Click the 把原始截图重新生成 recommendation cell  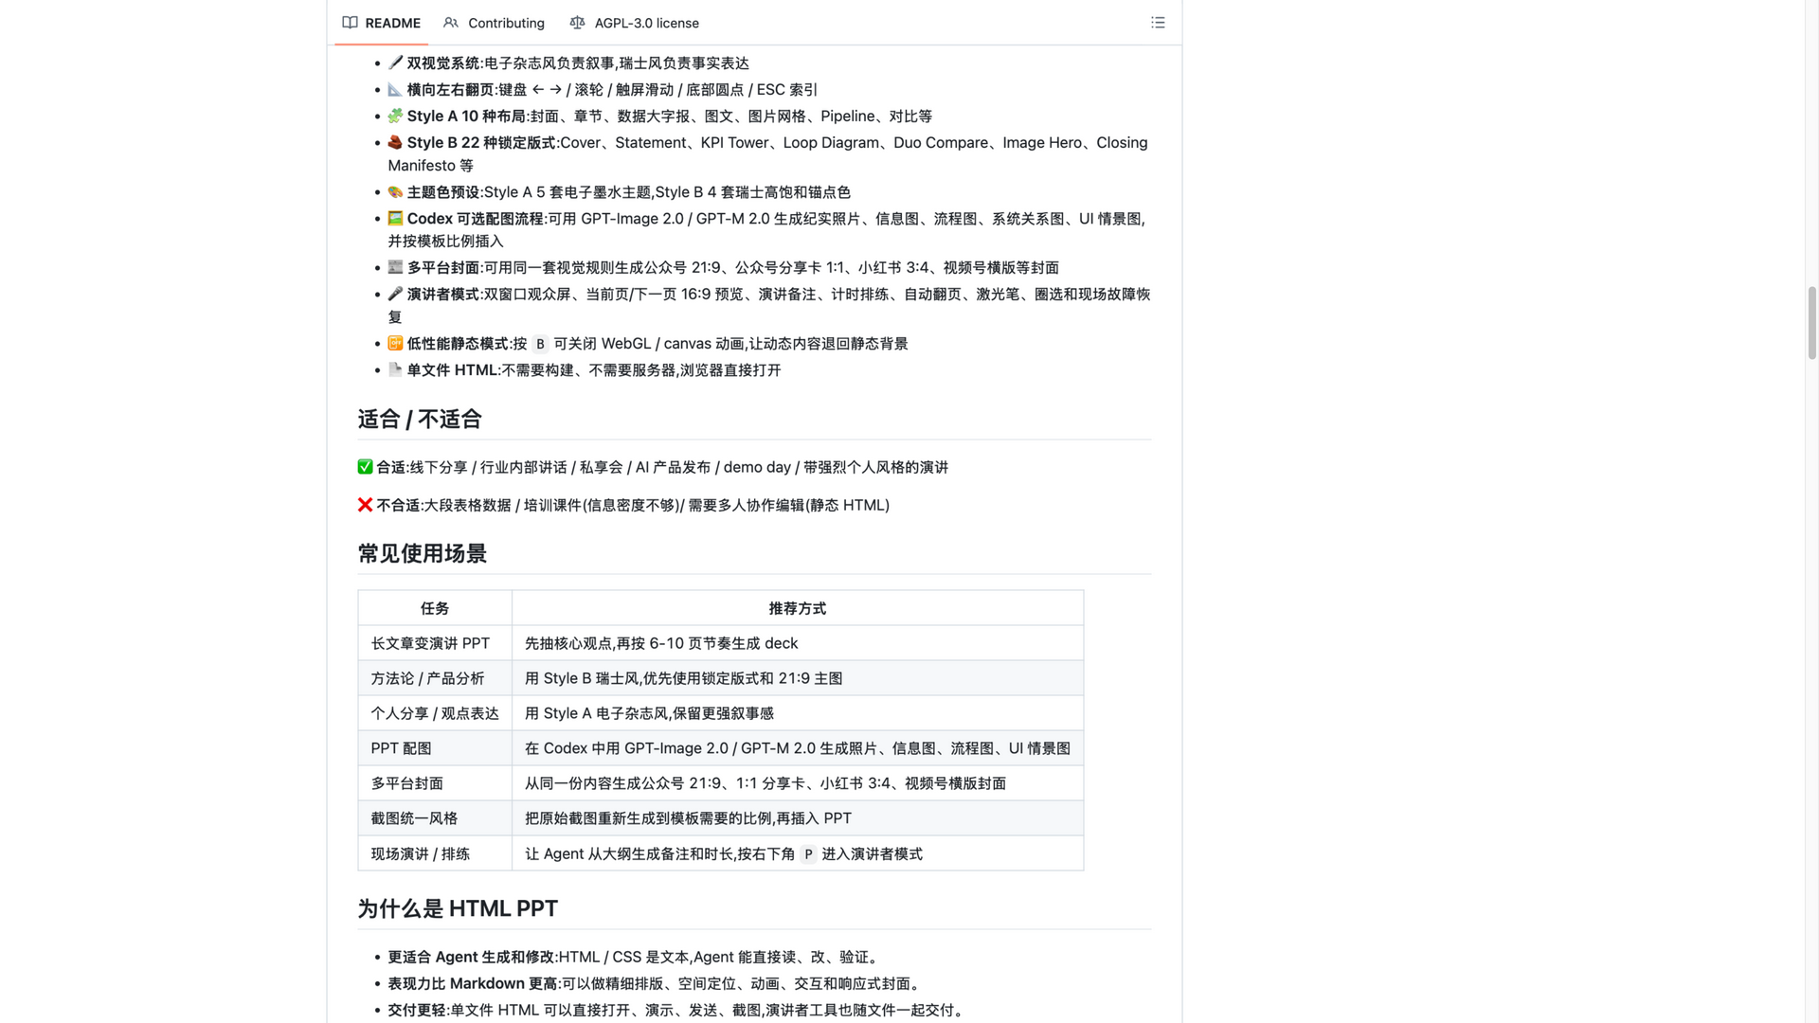point(798,818)
